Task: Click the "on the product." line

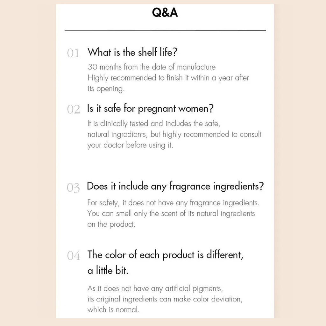Action: [111, 224]
